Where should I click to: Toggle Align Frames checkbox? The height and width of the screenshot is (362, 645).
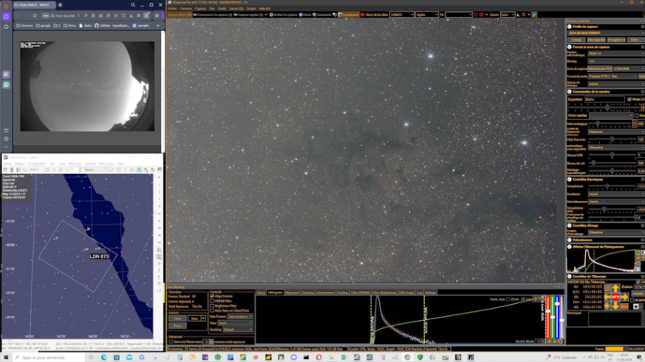point(212,296)
